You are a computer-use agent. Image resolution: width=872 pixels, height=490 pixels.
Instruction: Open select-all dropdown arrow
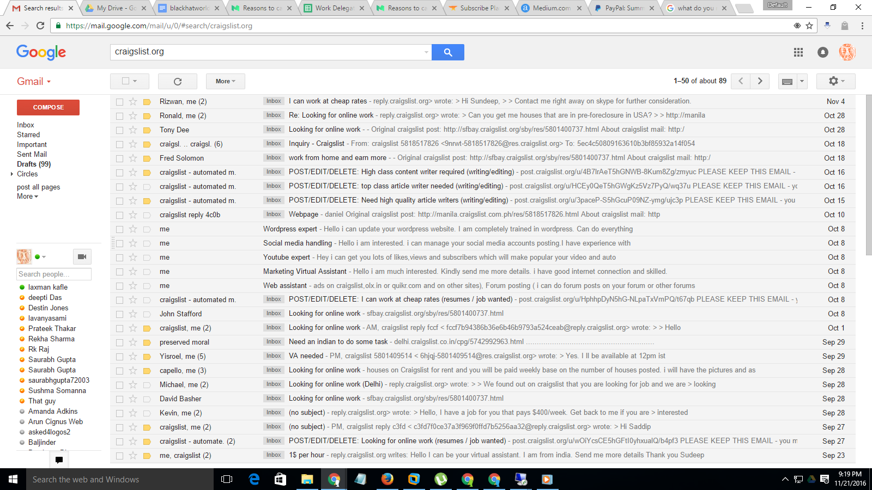tap(135, 81)
